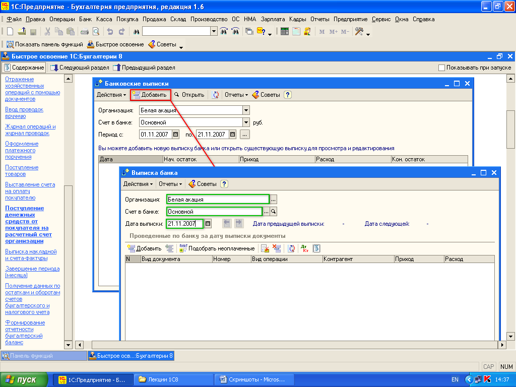Expand the Организация dropdown in Банковские выписки

[x=246, y=110]
